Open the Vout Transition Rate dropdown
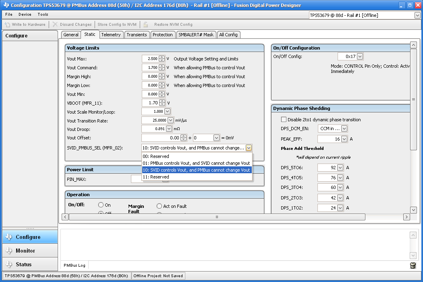The height and width of the screenshot is (282, 423). (170, 120)
